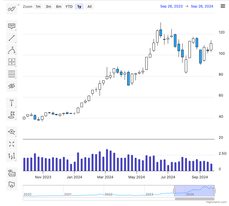Expand TXT label tool submenu arrow
Screen dimensions: 229x206
pos(16,30)
